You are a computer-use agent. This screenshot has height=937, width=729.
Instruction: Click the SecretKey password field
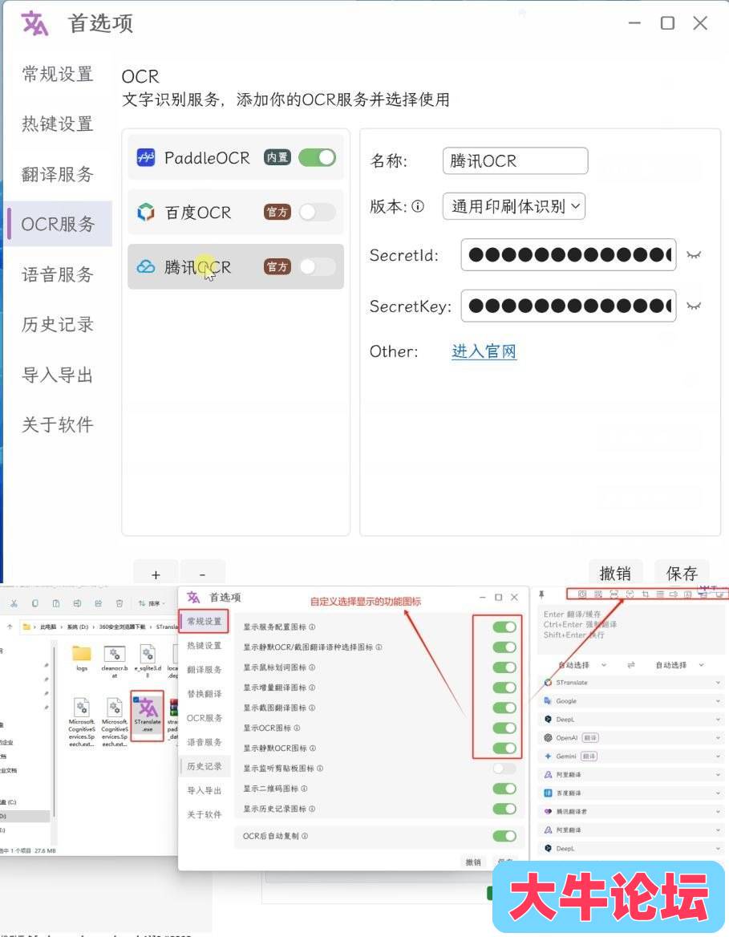pos(569,306)
